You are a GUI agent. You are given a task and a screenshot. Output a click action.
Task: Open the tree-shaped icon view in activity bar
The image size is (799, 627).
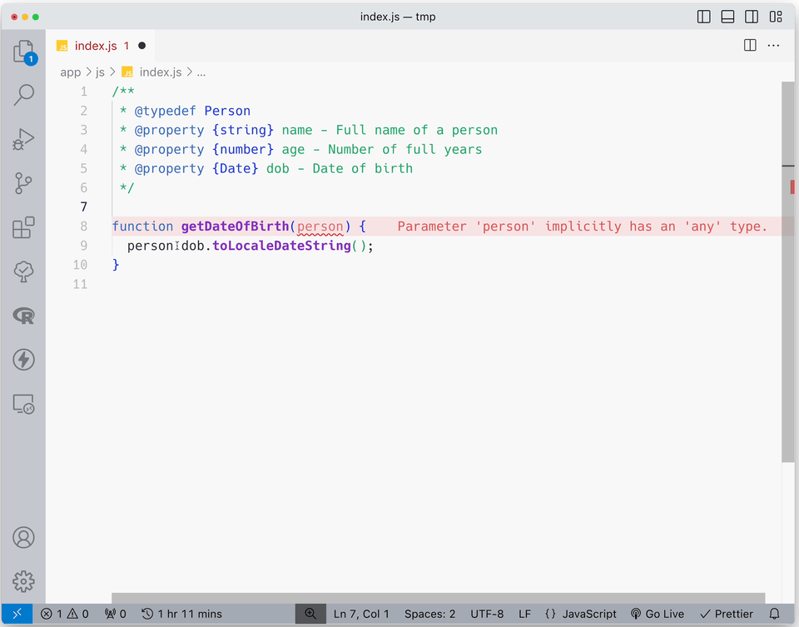(x=23, y=271)
